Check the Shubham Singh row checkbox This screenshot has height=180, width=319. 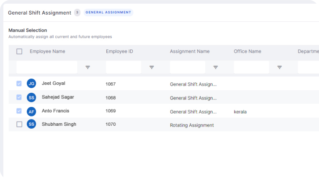[x=19, y=124]
